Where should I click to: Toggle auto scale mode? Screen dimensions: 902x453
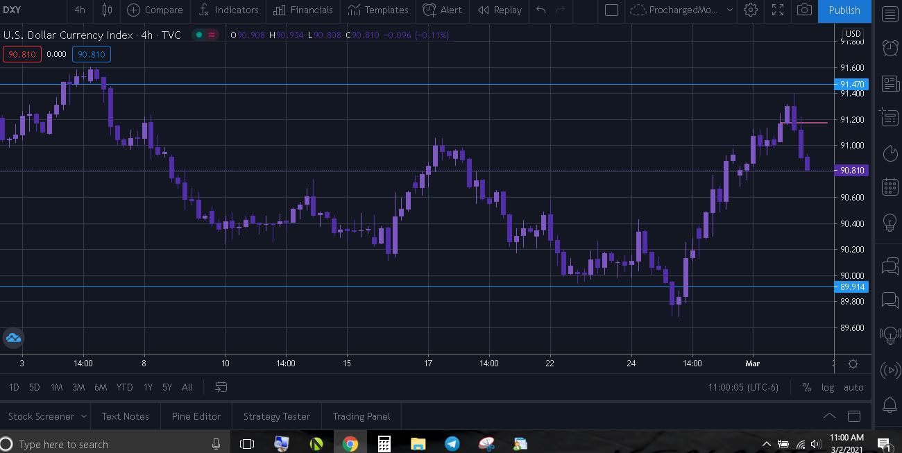coord(853,387)
